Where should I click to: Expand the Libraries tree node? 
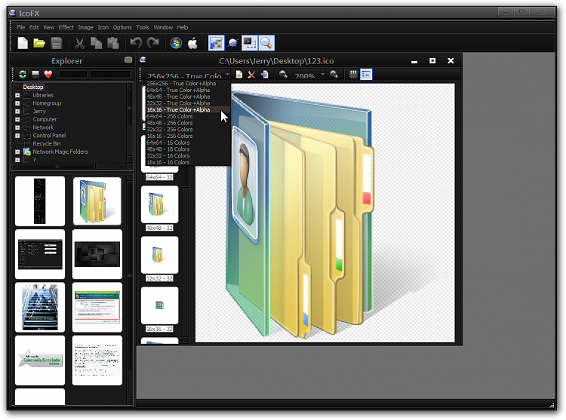pos(17,96)
